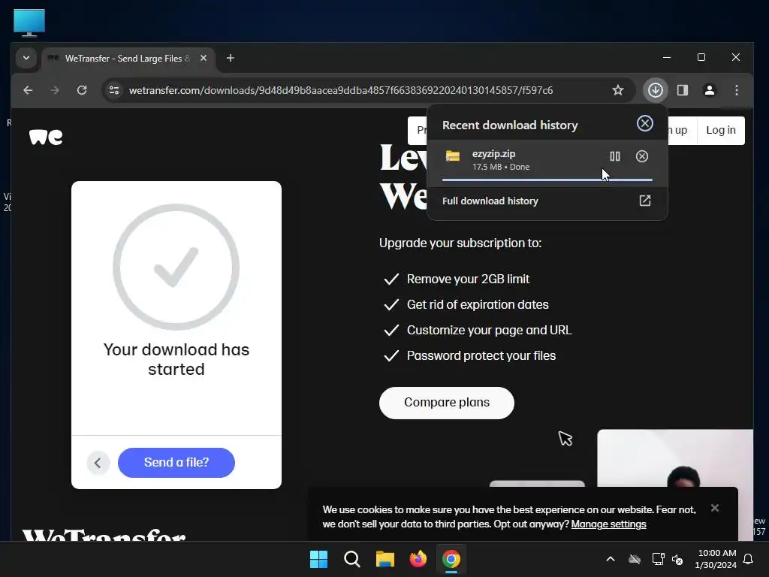Cancel the ezyzip.zip download
Image resolution: width=769 pixels, height=577 pixels.
(641, 156)
